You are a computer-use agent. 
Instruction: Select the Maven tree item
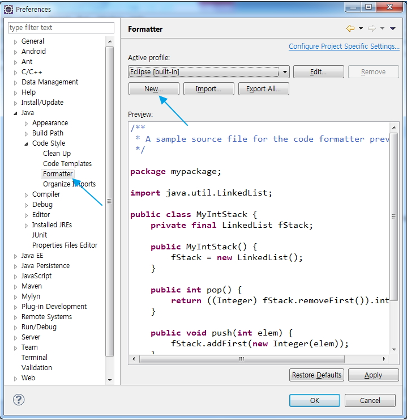click(32, 286)
